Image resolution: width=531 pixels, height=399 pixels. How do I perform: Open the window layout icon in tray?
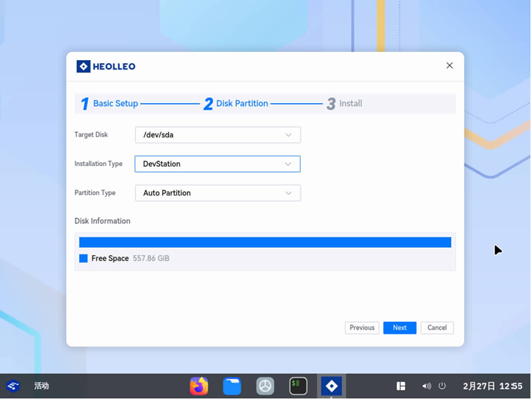pos(401,386)
